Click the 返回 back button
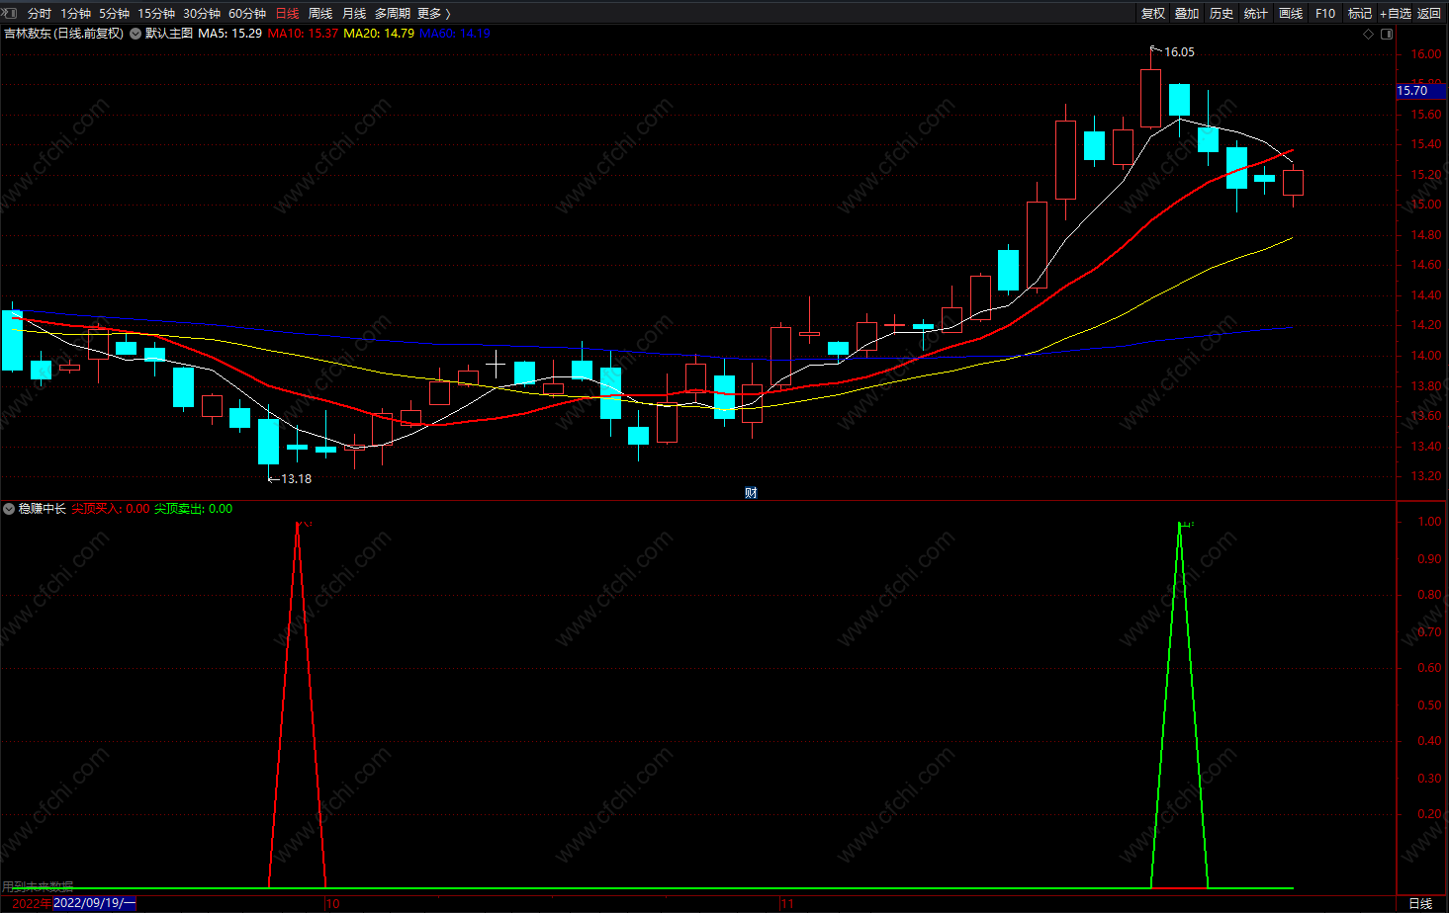Viewport: 1449px width, 913px height. [1429, 13]
